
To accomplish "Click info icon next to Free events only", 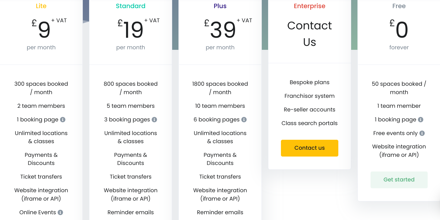I will [422, 133].
